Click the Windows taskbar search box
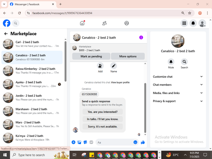212x159 pixels. (x=40, y=155)
